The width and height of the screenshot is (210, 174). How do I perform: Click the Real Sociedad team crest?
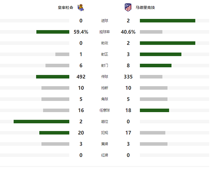(x=81, y=7)
